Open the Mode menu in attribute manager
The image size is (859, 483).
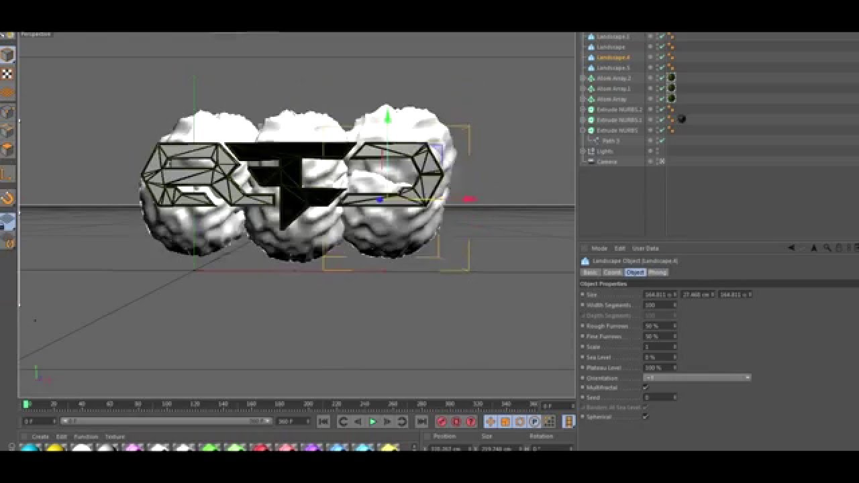(599, 248)
